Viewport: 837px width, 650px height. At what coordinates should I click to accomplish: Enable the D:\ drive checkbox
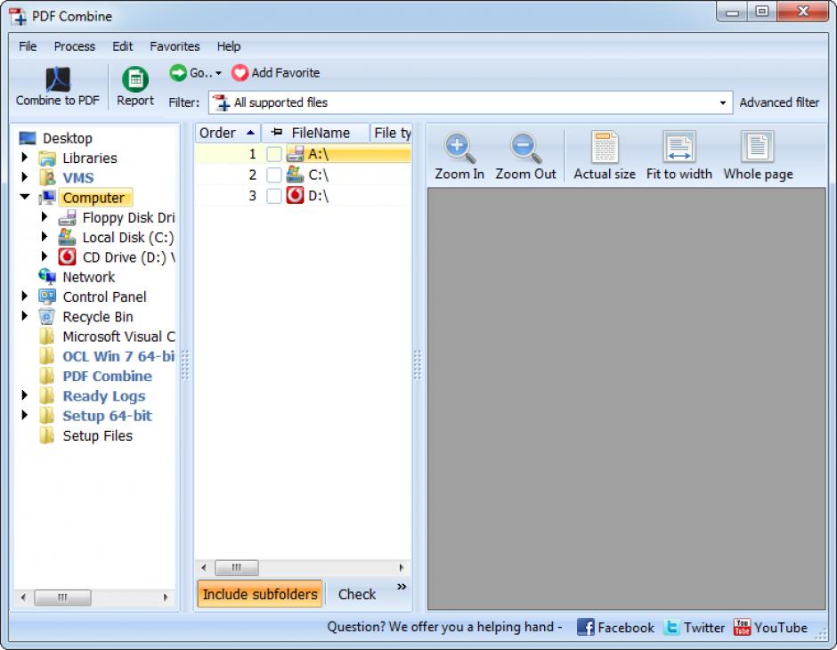pos(274,196)
